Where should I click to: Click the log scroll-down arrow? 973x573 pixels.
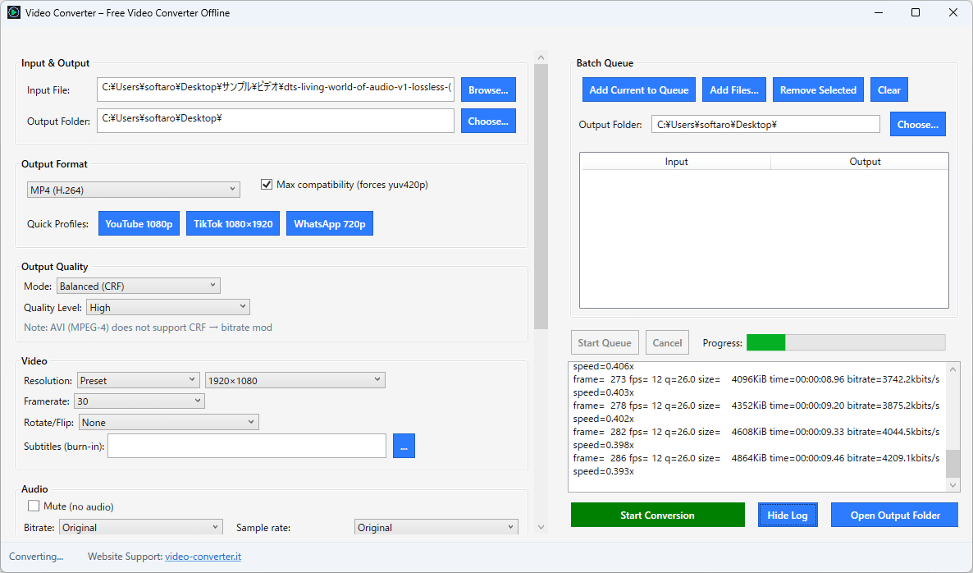click(x=952, y=485)
